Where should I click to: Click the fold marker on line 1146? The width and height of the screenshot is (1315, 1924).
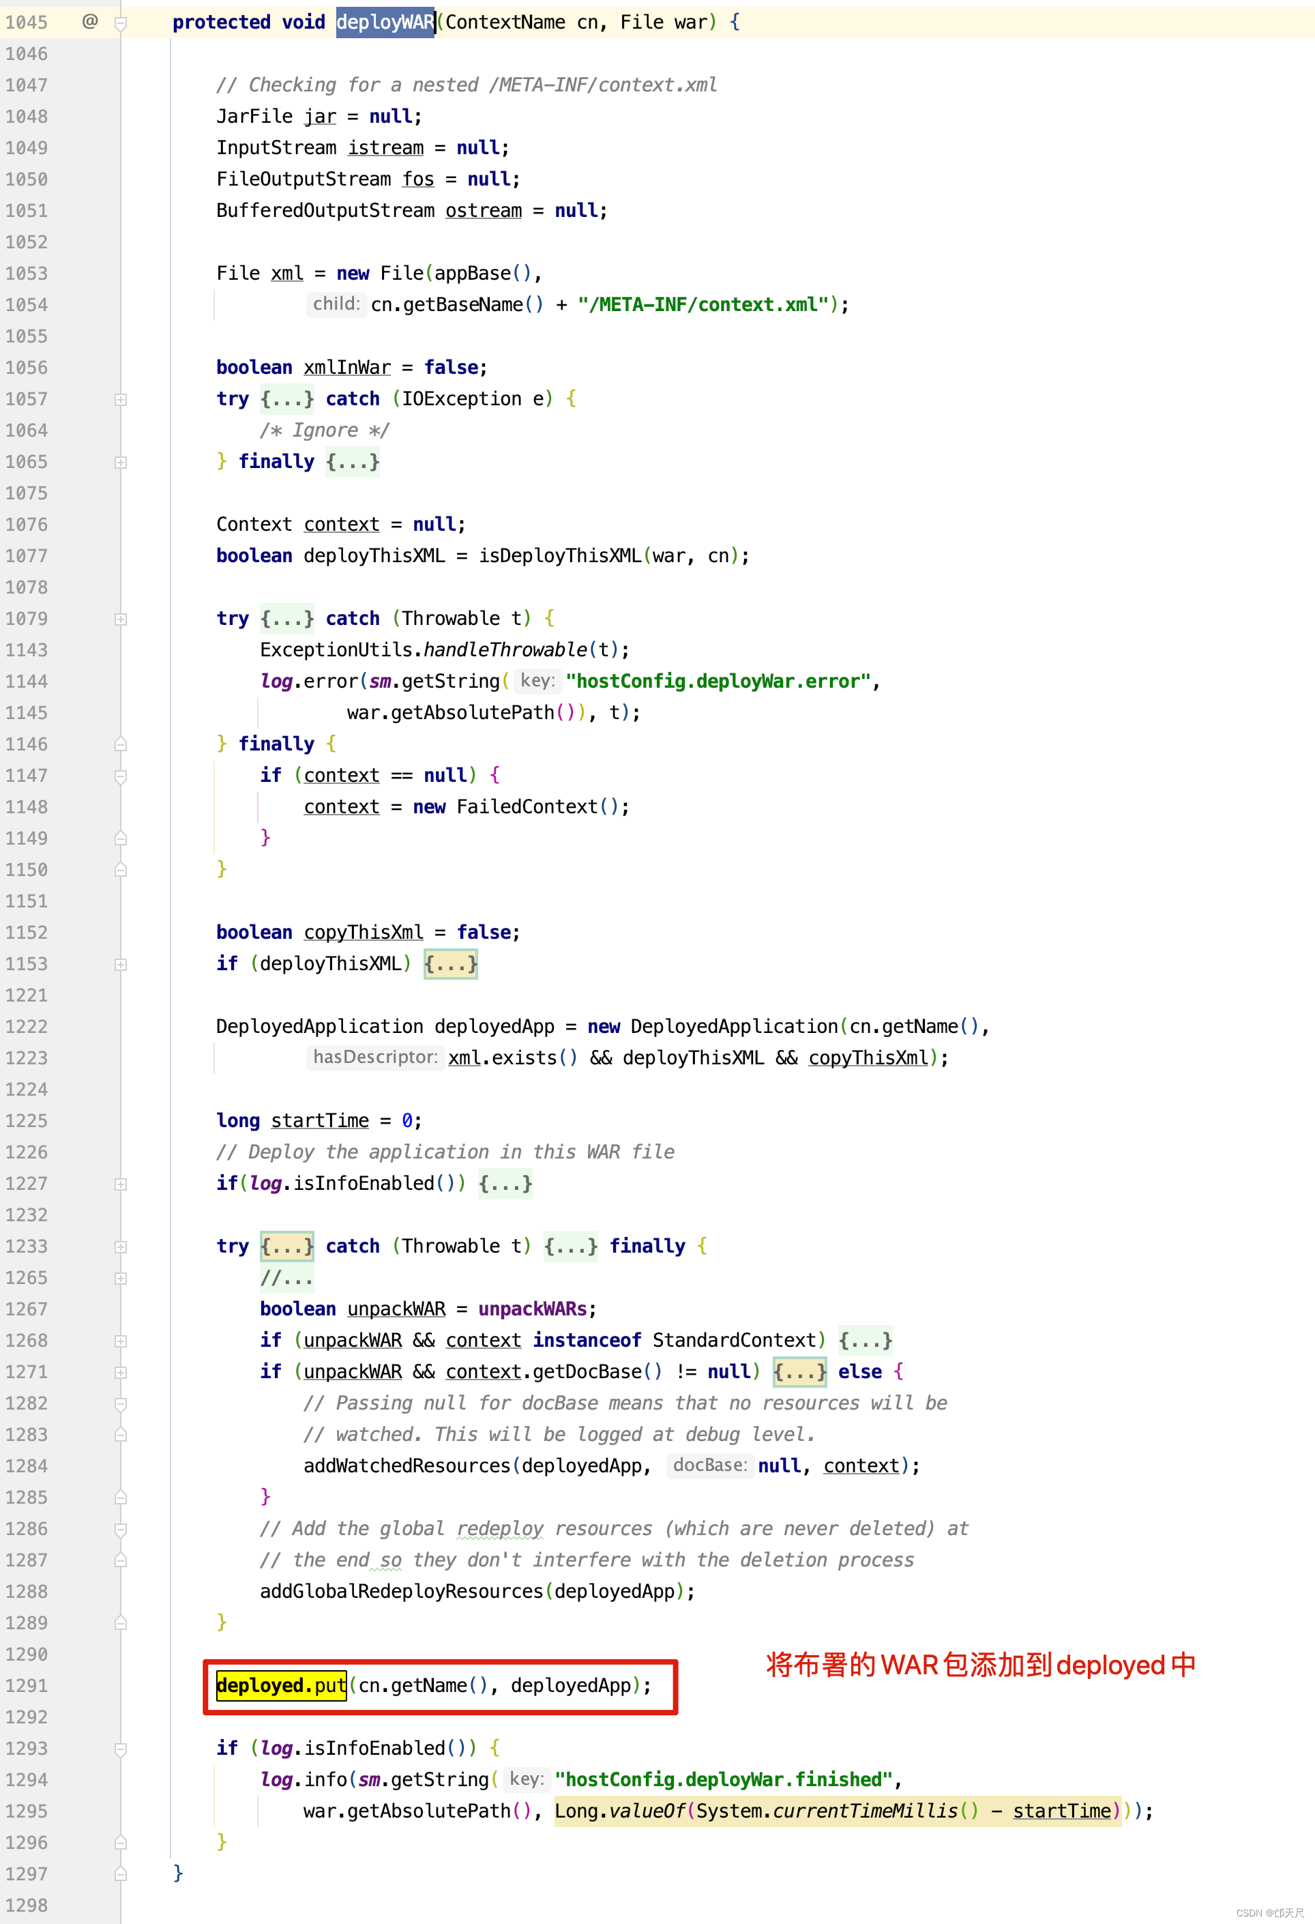pos(121,745)
